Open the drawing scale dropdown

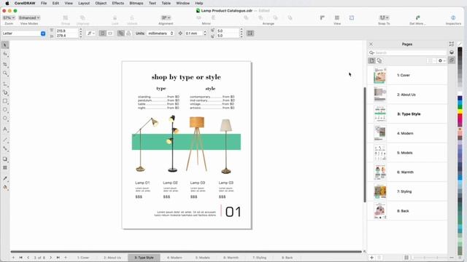pyautogui.click(x=90, y=33)
